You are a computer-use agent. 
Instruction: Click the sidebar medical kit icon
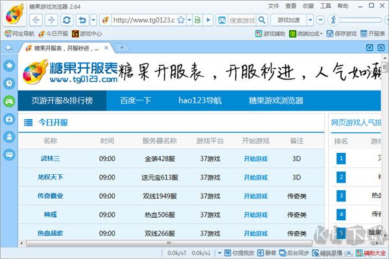tap(9, 119)
